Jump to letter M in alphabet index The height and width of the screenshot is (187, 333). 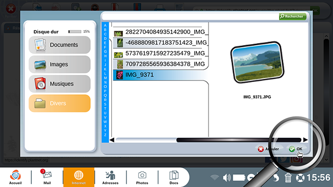pos(105,78)
